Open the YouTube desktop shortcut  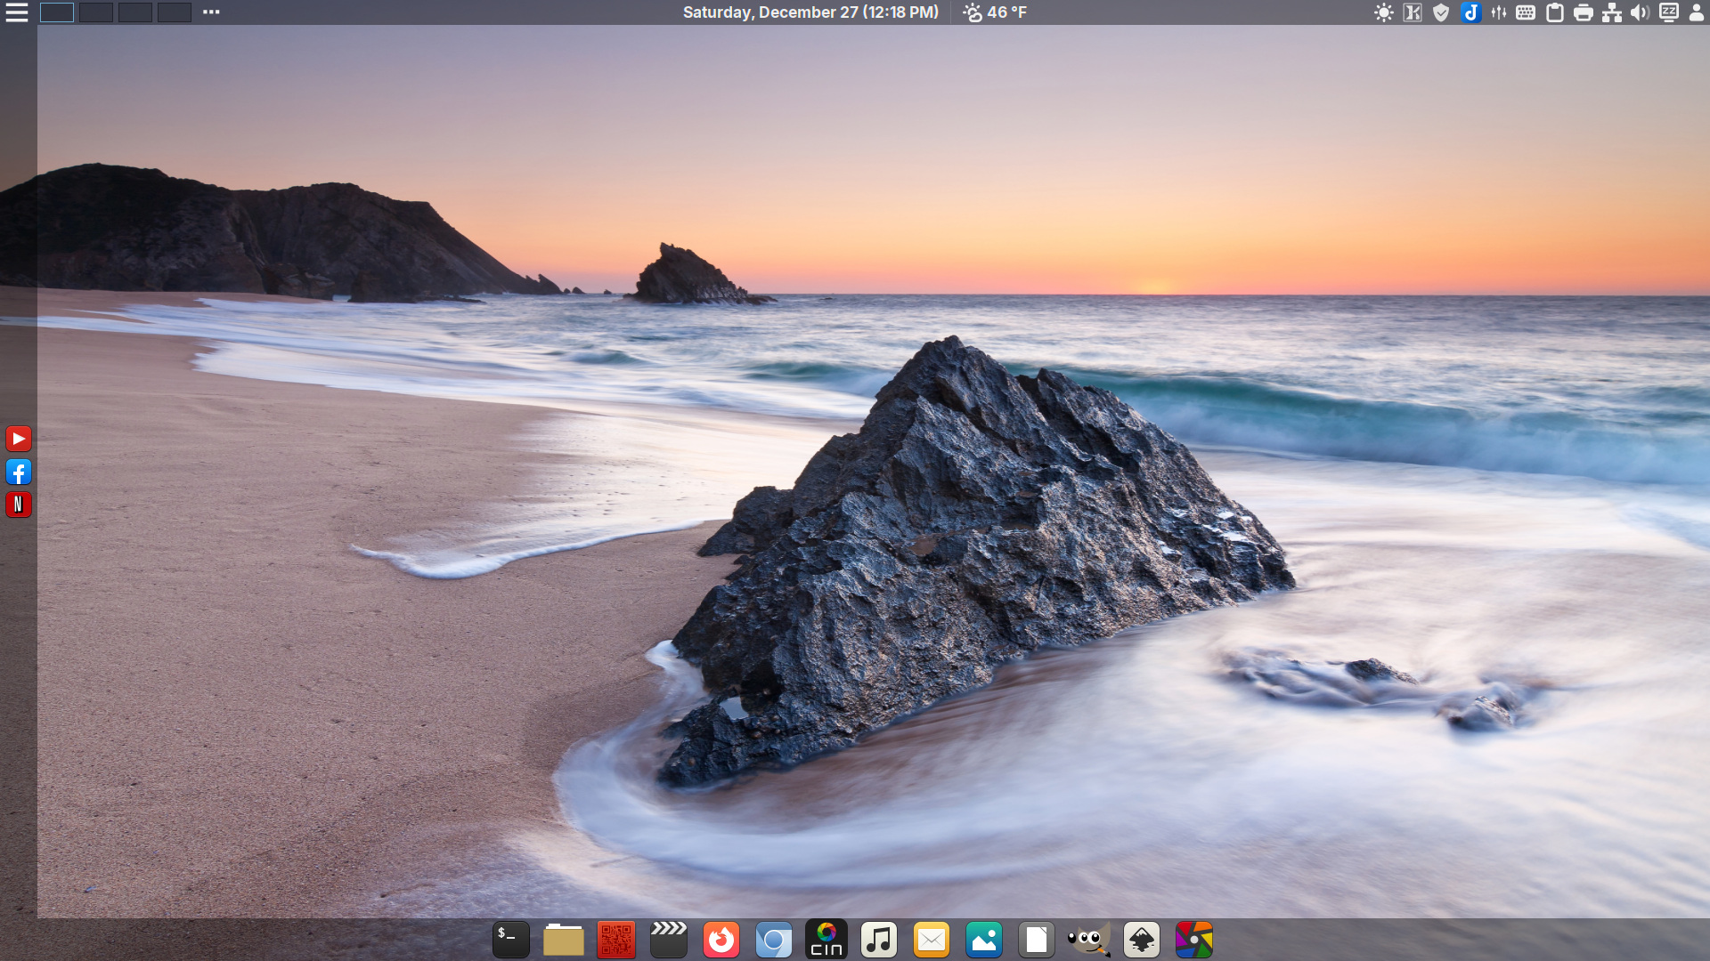click(x=18, y=438)
